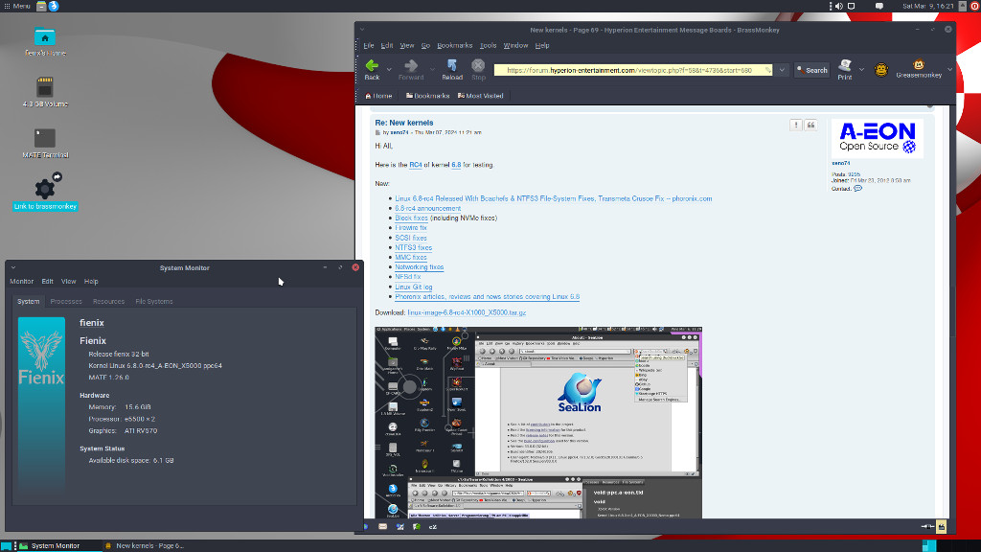Viewport: 981px width, 552px height.
Task: Click the monkey face toolbar icon
Action: (881, 69)
